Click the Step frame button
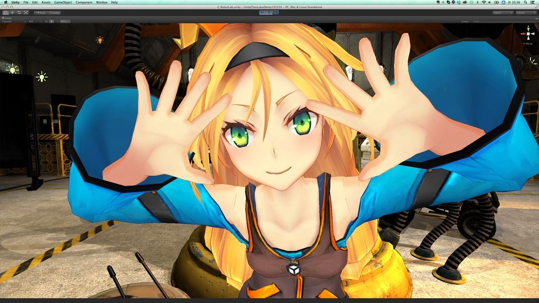 click(x=276, y=13)
